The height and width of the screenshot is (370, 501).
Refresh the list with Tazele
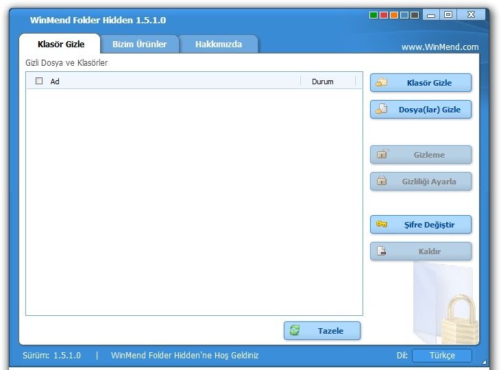pos(322,331)
